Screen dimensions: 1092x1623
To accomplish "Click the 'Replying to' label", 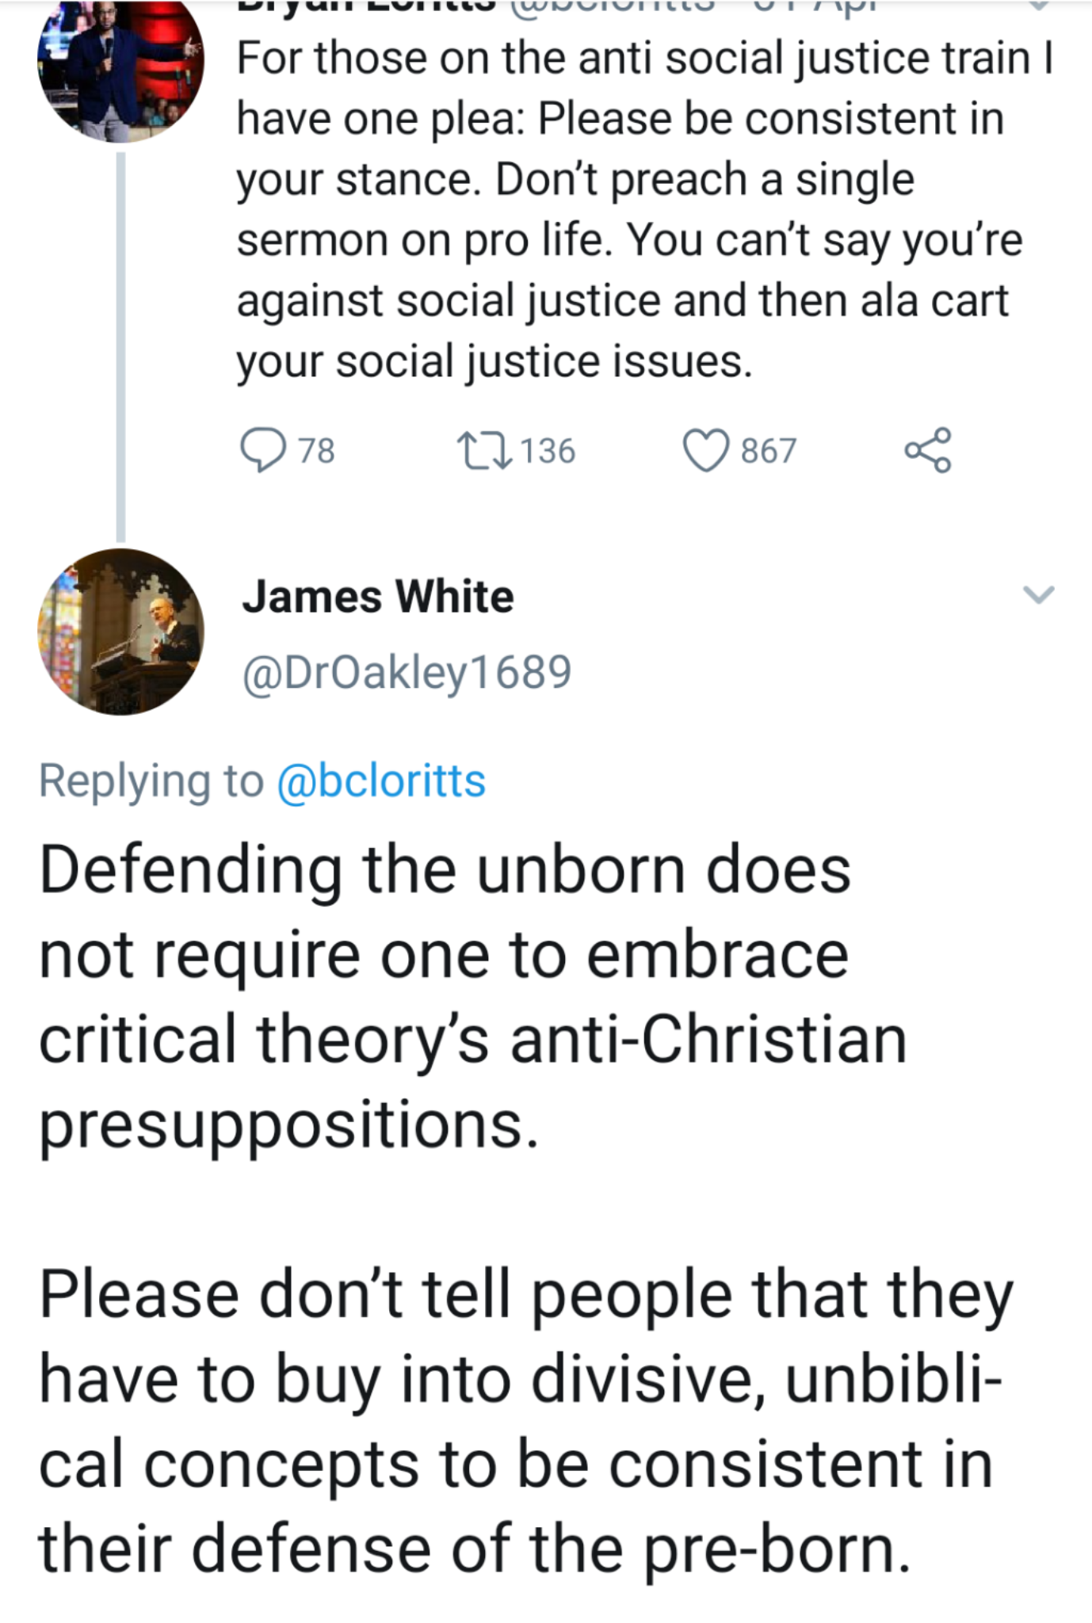I will pos(151,781).
